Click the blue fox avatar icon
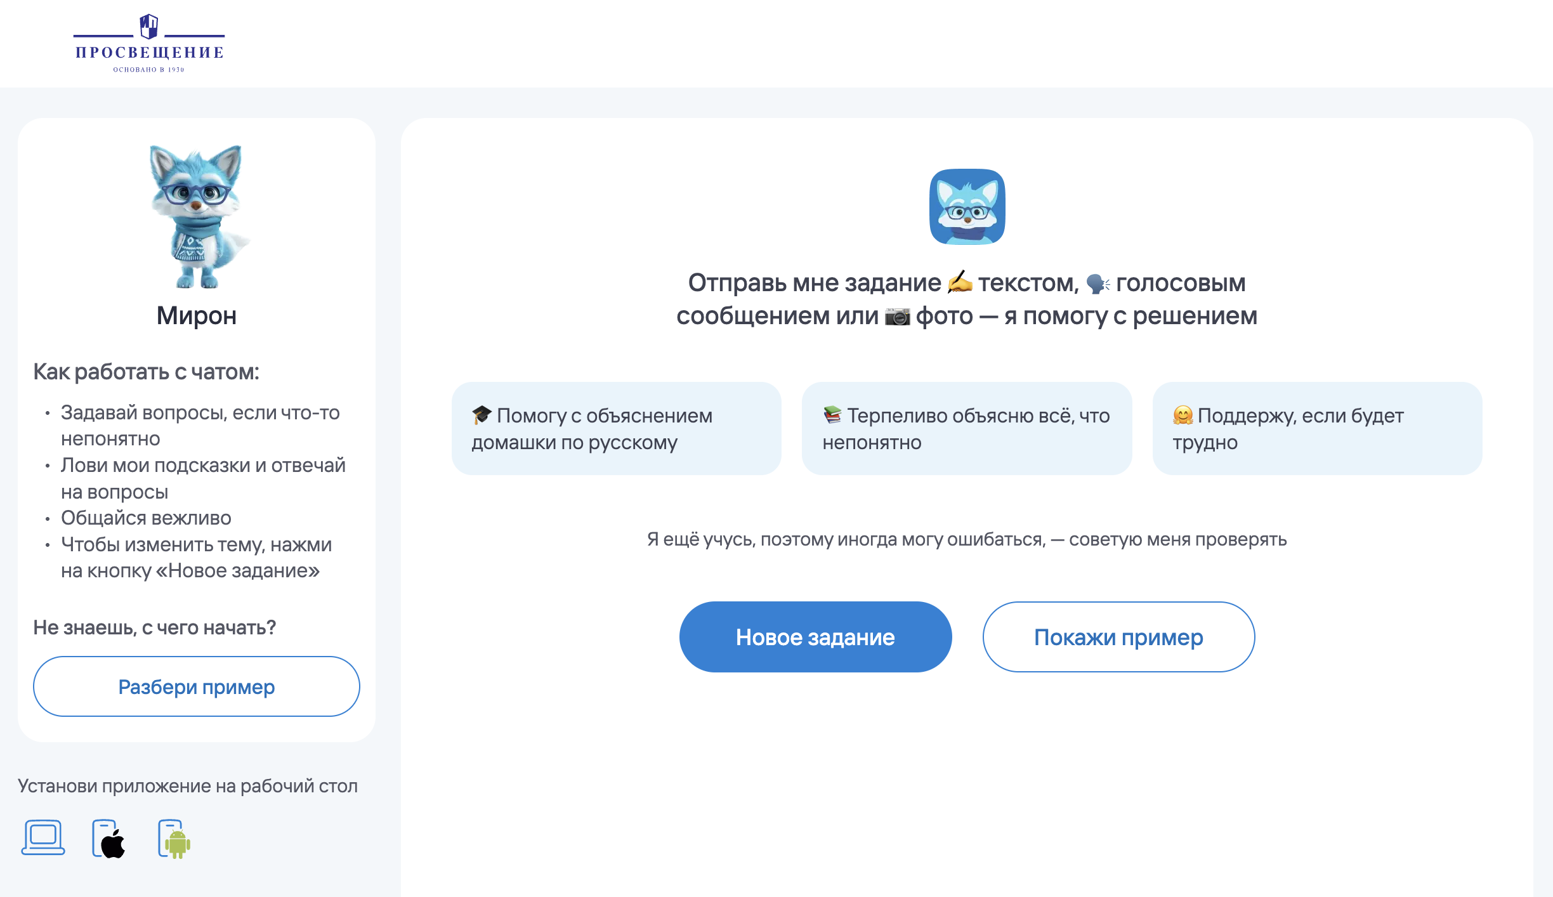 (x=967, y=207)
